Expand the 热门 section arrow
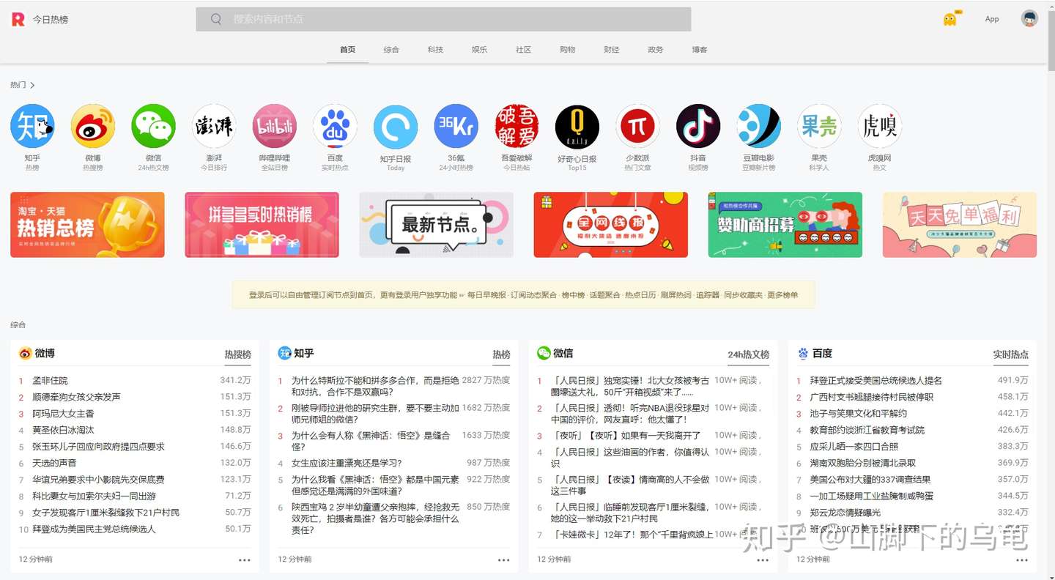The height and width of the screenshot is (580, 1055). (32, 86)
